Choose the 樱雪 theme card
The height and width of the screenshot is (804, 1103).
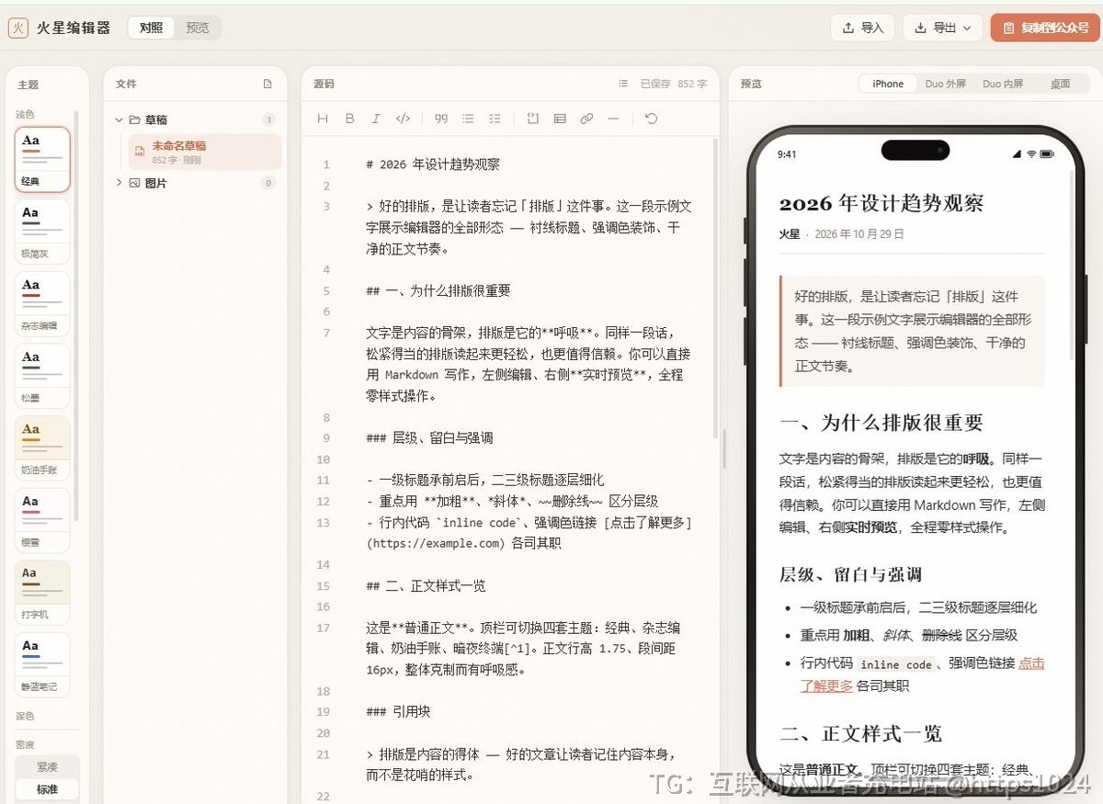[x=42, y=520]
